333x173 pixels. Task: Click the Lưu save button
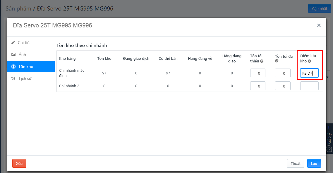314,163
